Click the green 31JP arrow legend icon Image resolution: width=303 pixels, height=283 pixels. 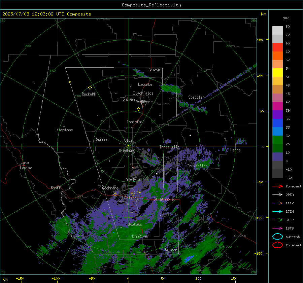coord(277,220)
